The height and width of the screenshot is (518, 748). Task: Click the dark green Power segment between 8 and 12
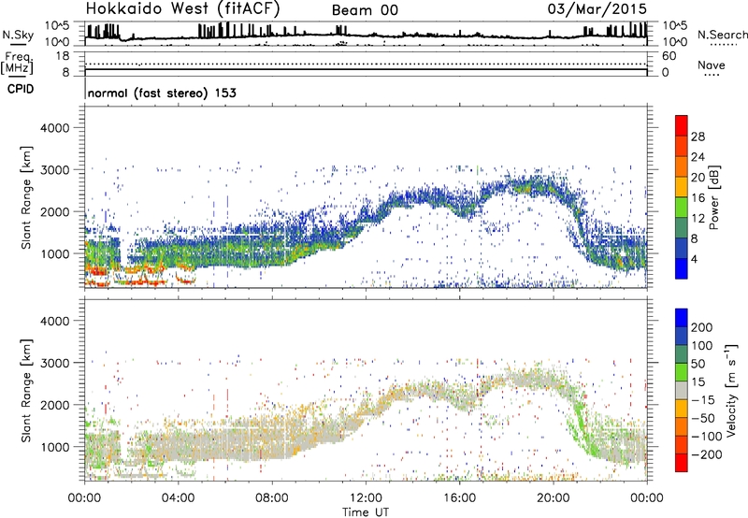tap(682, 227)
